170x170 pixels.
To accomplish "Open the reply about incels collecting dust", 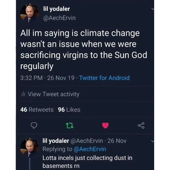I will point(87,161).
